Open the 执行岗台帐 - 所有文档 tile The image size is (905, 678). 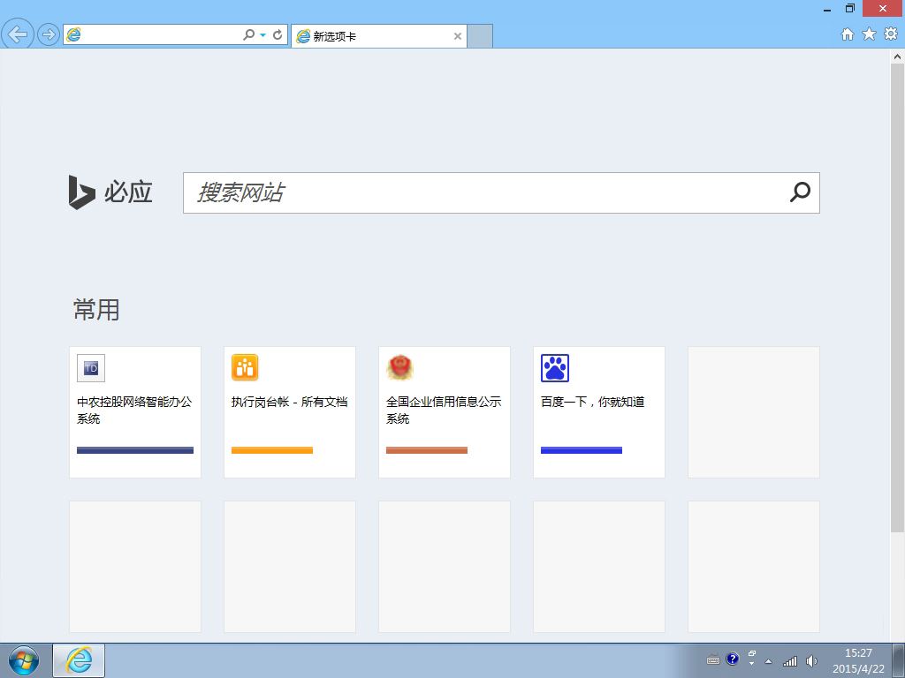290,412
